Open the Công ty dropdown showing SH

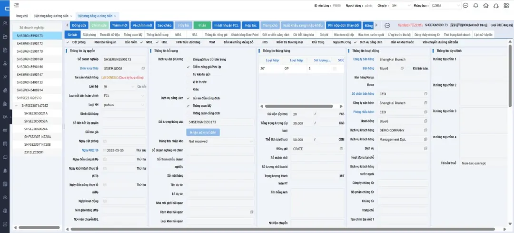click(x=401, y=6)
